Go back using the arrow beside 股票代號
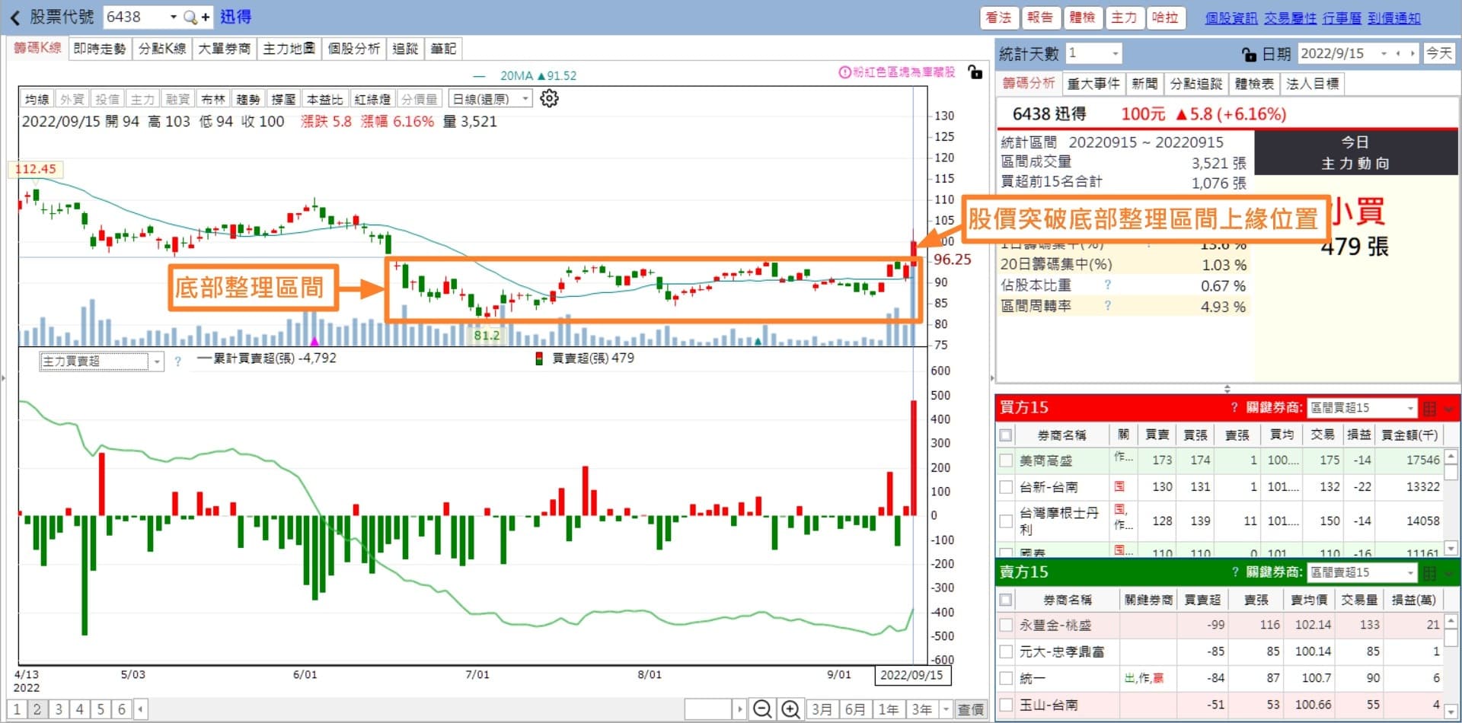The image size is (1462, 723). pos(14,17)
